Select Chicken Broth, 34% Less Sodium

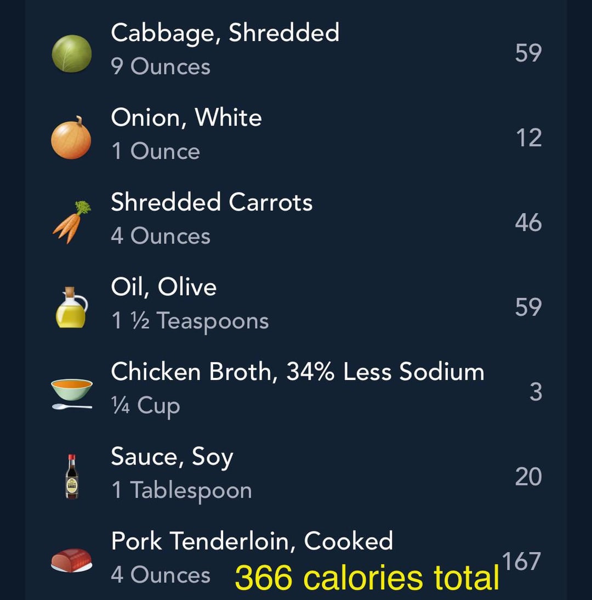point(297,372)
